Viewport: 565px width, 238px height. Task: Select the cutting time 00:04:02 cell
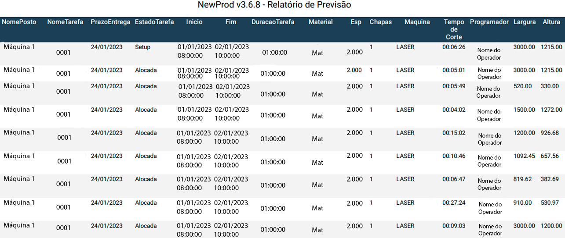pos(454,110)
